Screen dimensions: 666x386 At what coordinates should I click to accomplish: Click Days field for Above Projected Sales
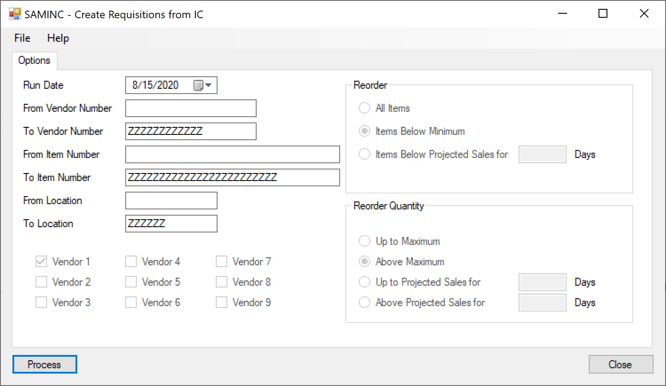tap(543, 303)
